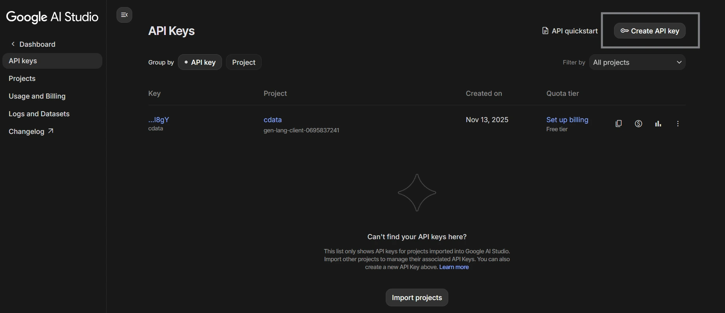Navigate to Logs and Datasets

39,114
